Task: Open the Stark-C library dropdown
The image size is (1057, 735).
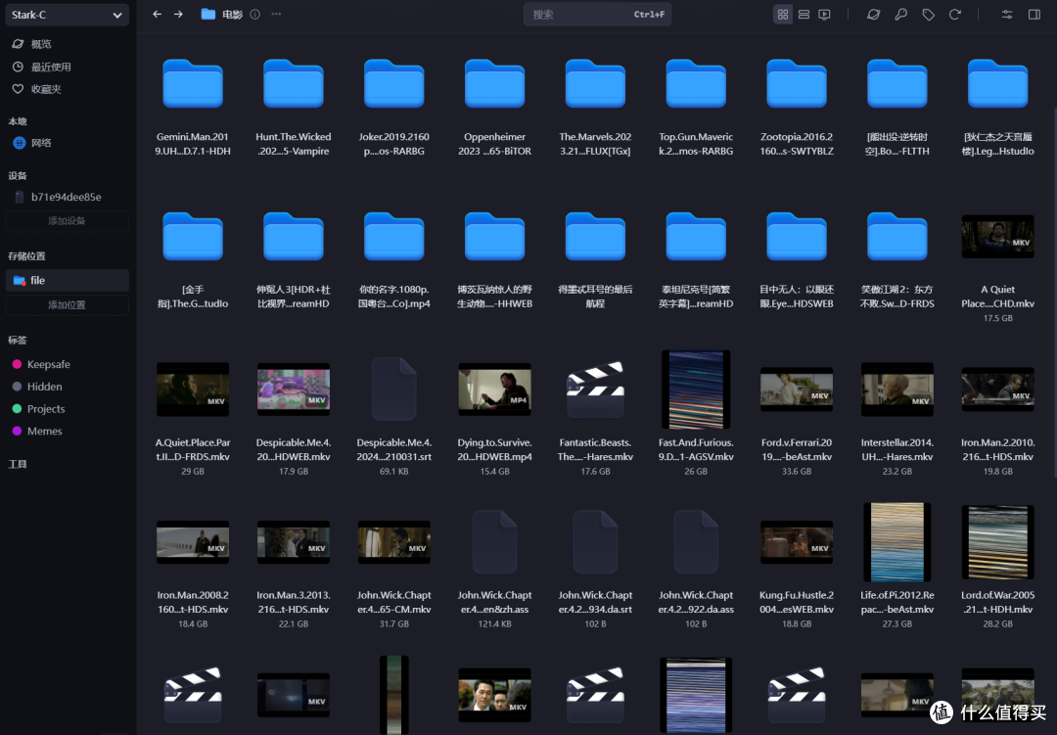Action: [x=67, y=14]
